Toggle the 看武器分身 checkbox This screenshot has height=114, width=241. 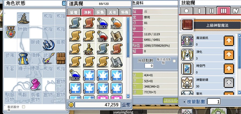point(23,107)
